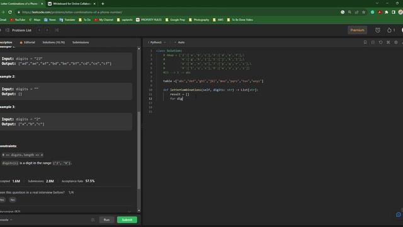Open the editor settings gear icon
The width and height of the screenshot is (403, 227).
396,42
